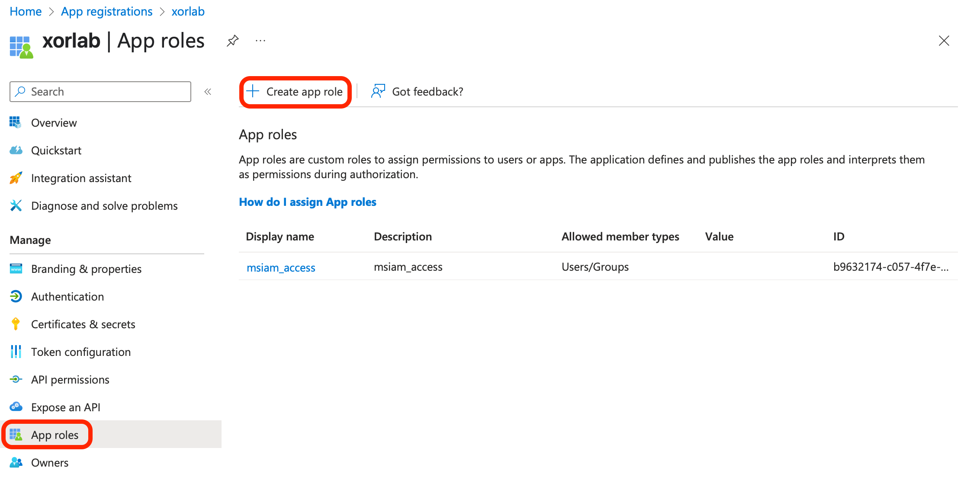Click the Token configuration bars icon

point(16,352)
